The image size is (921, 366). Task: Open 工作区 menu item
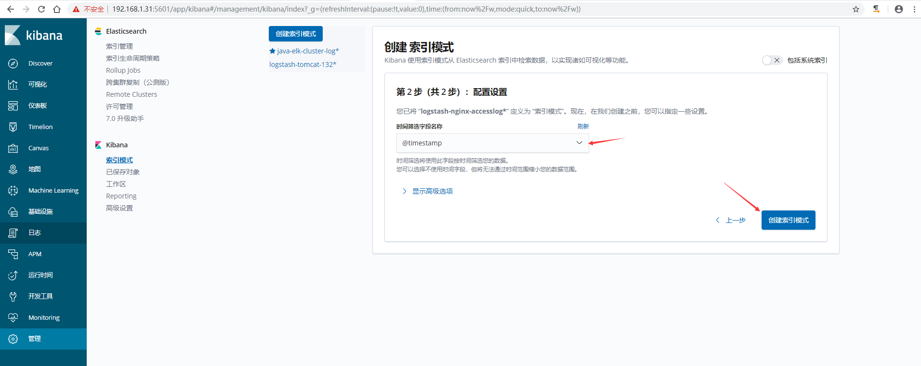116,184
